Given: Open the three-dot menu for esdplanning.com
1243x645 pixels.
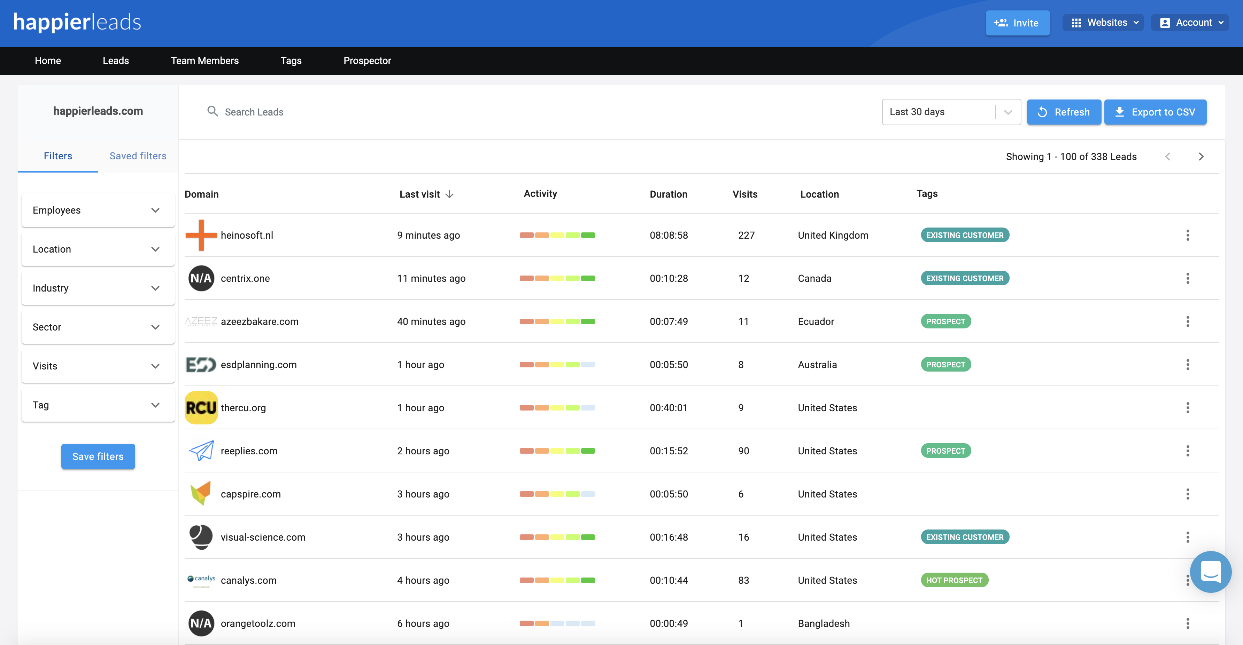Looking at the screenshot, I should [1188, 365].
